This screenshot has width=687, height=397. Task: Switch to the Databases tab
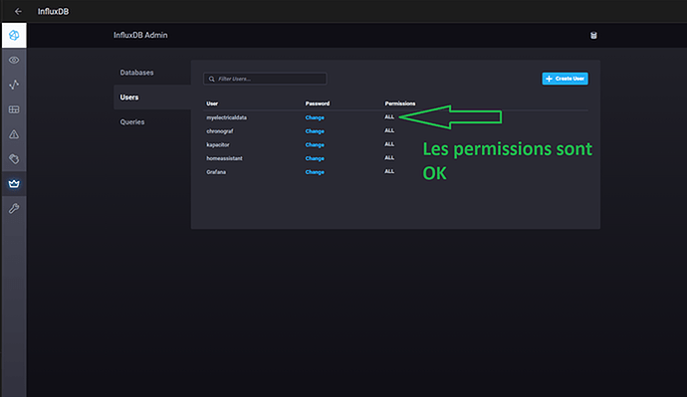point(136,73)
